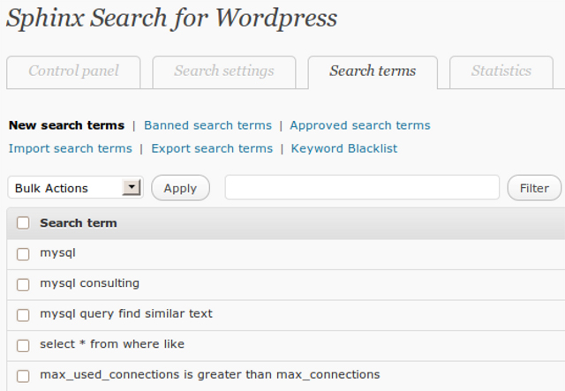This screenshot has height=391, width=565.
Task: Tick the mysql consulting checkbox
Action: coord(23,284)
